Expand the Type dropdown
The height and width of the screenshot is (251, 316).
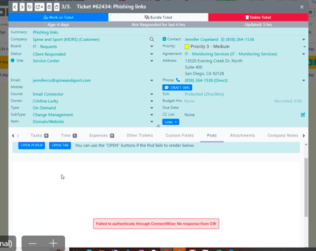tap(151, 108)
